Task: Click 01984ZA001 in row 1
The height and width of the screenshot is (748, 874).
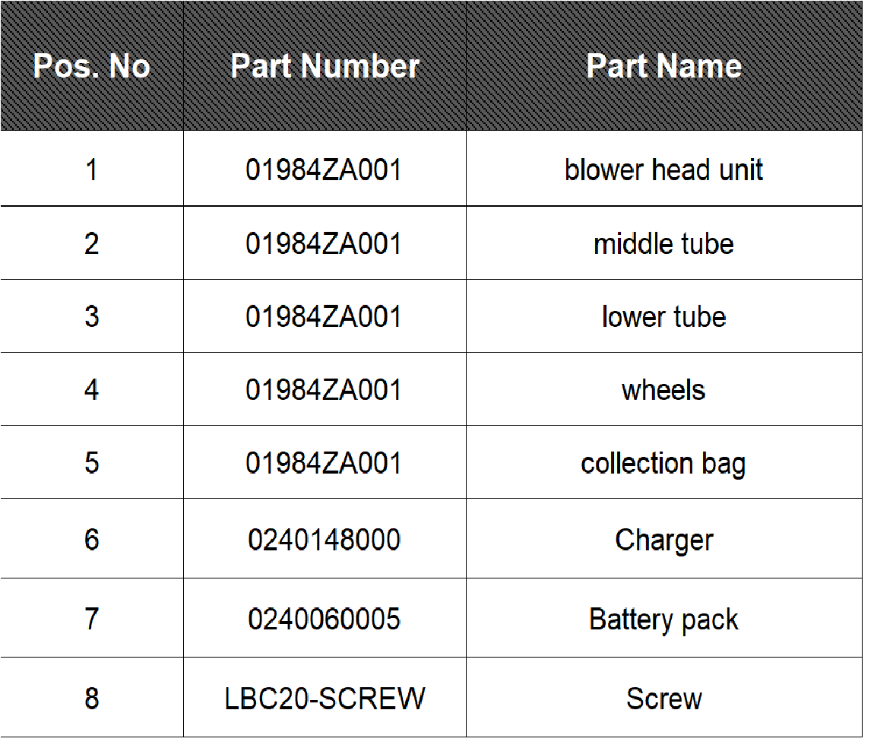Action: tap(324, 170)
